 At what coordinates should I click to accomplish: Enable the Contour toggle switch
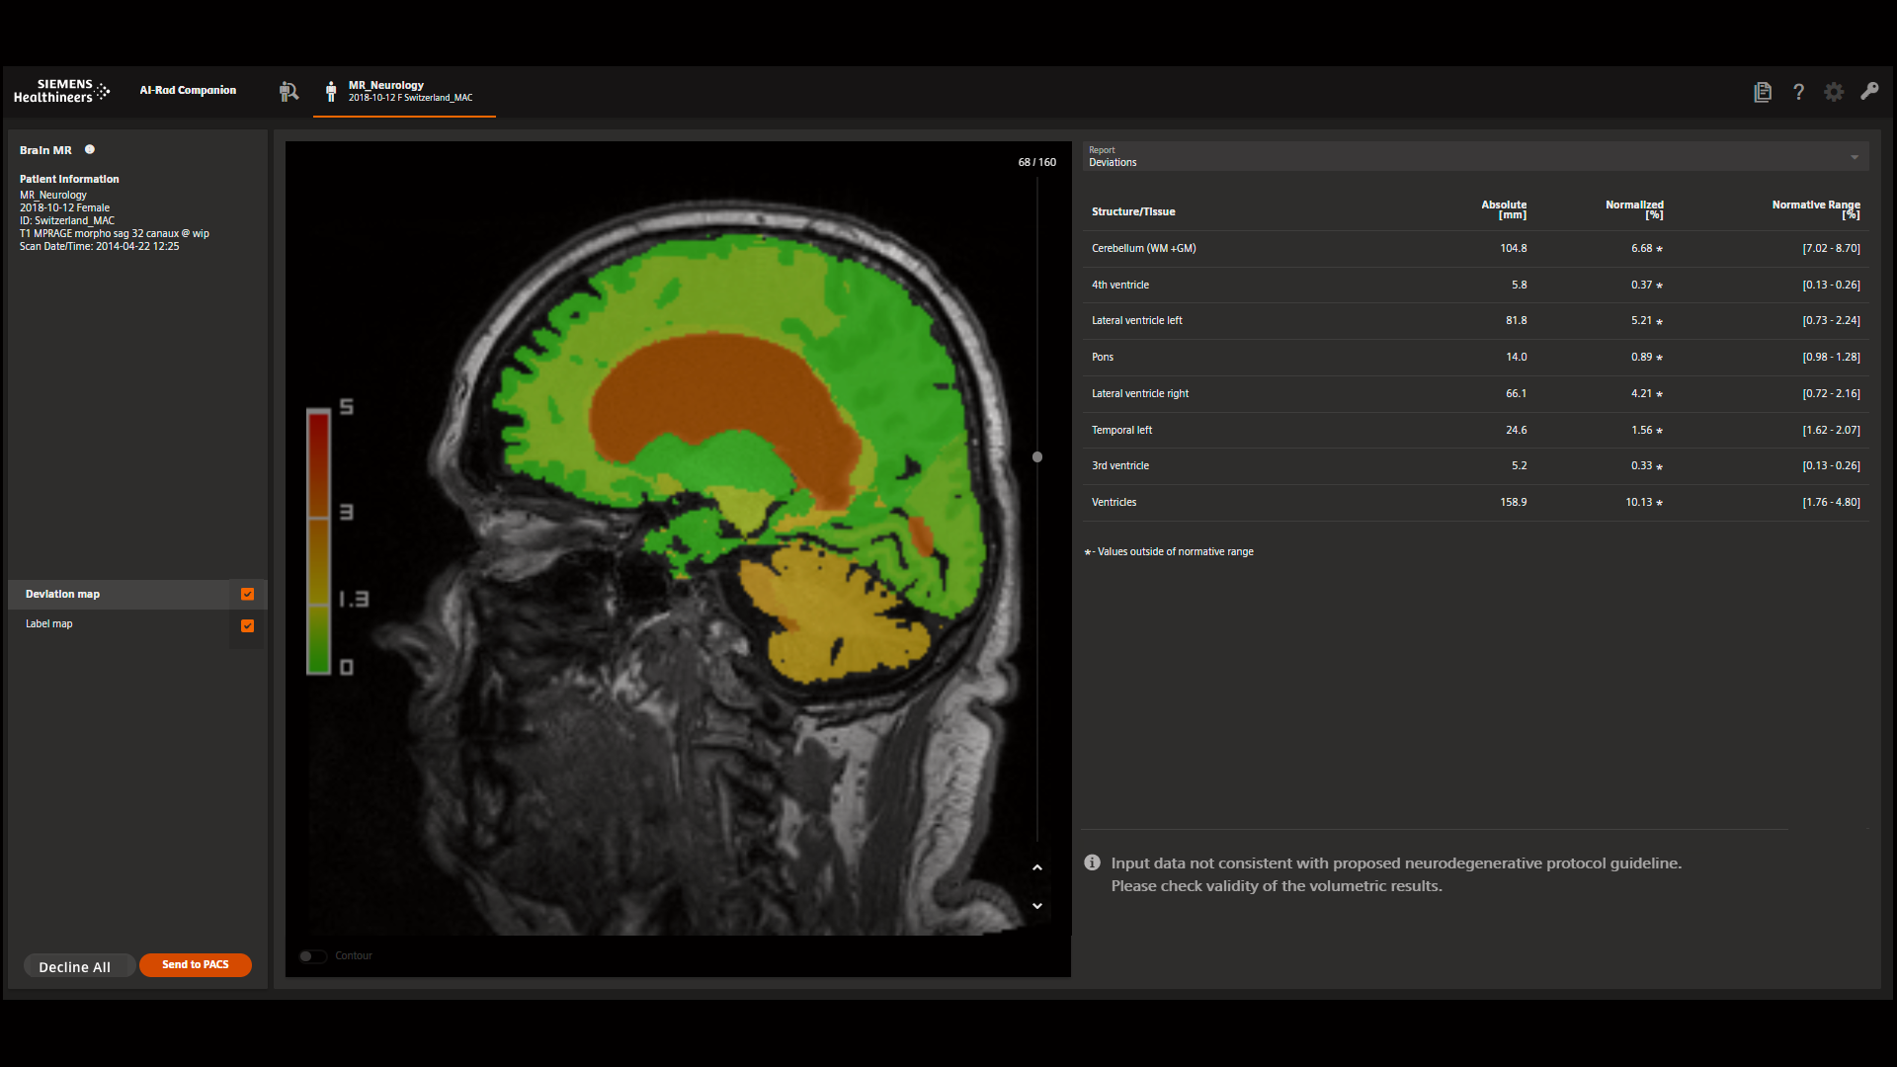pos(312,956)
